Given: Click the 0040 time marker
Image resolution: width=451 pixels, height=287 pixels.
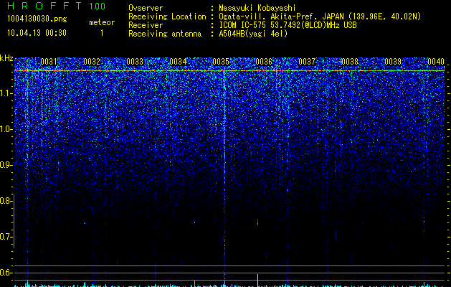Looking at the screenshot, I should pyautogui.click(x=436, y=62).
